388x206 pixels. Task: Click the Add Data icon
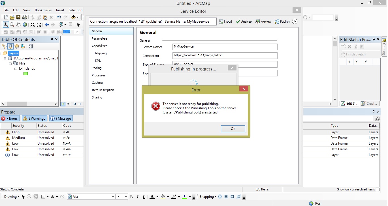[73, 17]
